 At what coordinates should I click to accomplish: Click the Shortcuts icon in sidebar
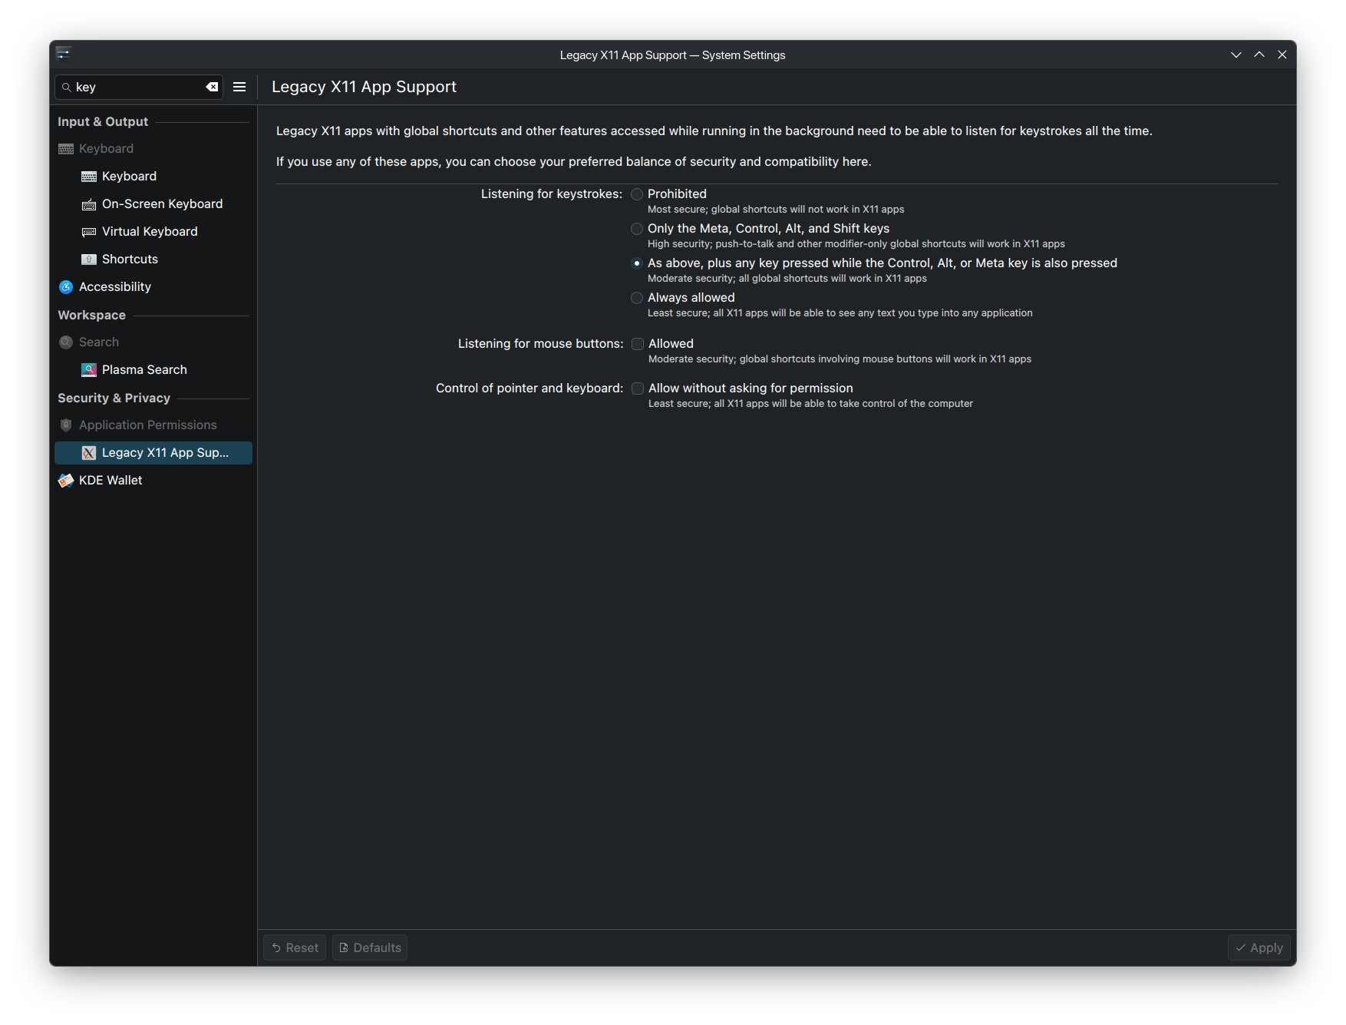point(89,260)
